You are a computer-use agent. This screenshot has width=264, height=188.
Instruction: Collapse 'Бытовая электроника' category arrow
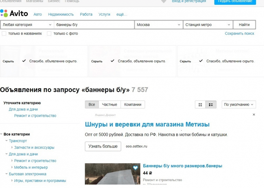7,174
